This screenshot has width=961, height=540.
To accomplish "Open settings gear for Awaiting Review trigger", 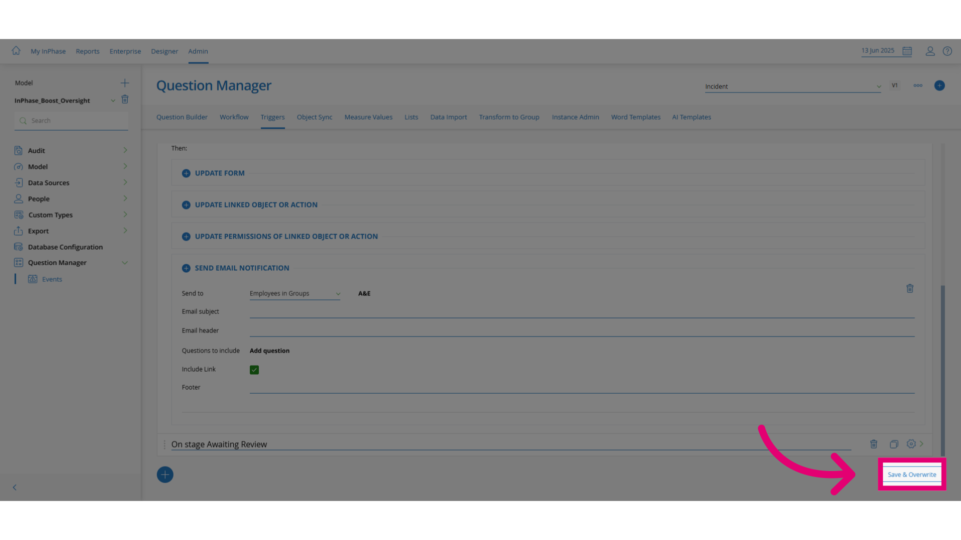I will (x=911, y=443).
